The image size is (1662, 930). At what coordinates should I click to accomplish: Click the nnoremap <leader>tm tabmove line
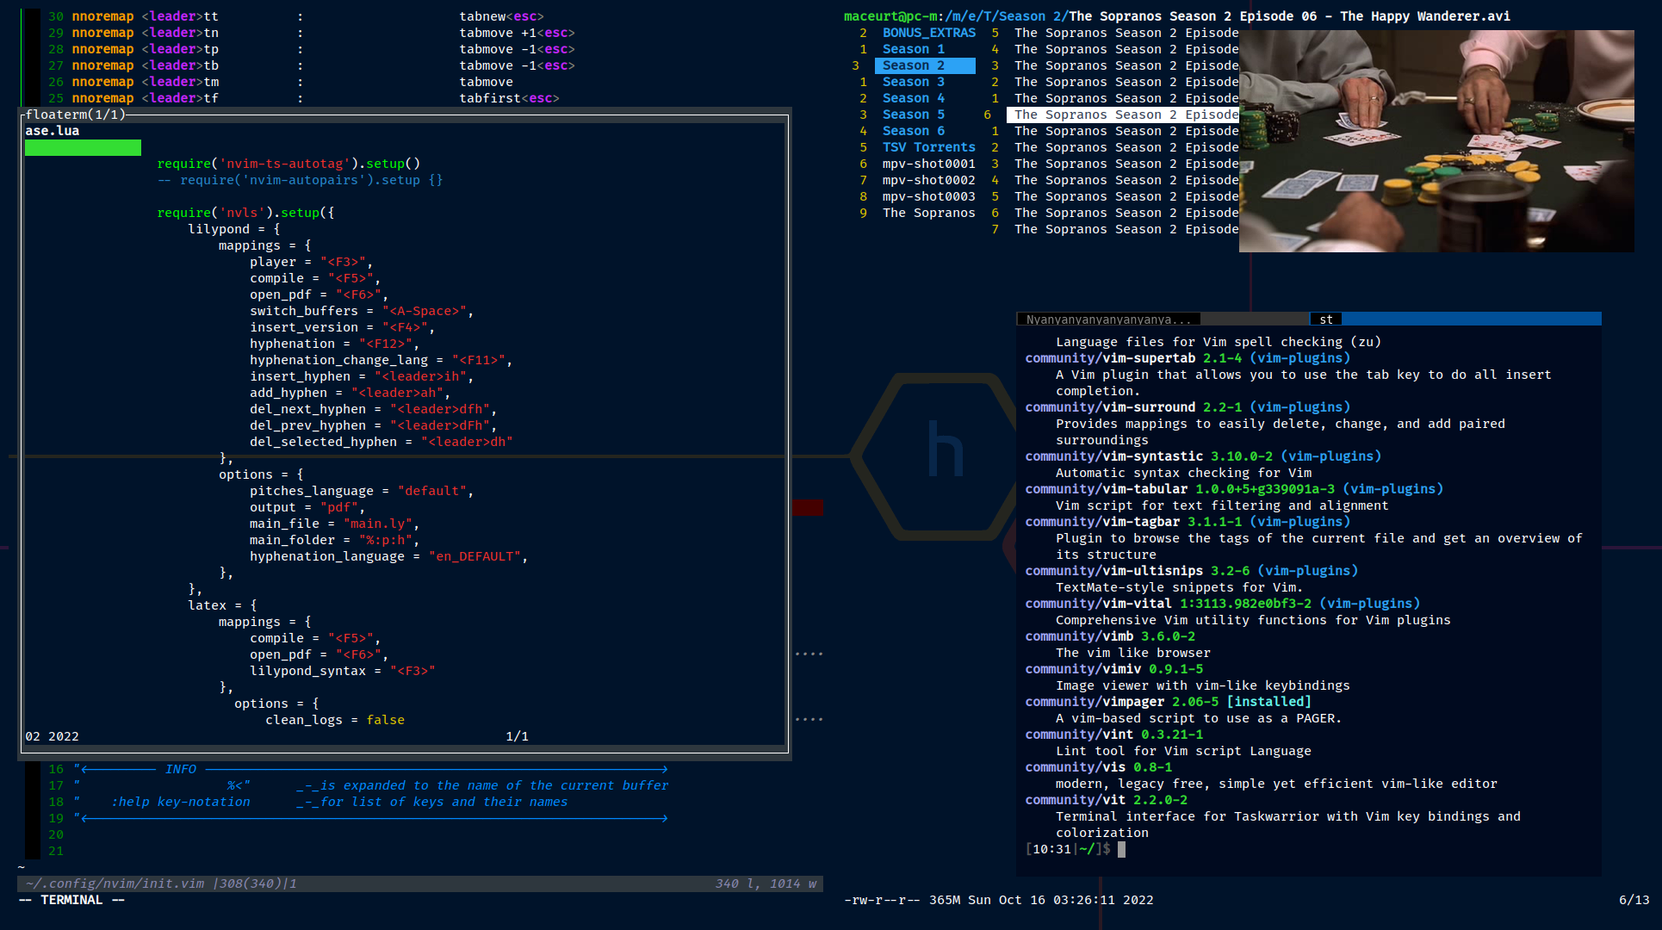tap(293, 82)
